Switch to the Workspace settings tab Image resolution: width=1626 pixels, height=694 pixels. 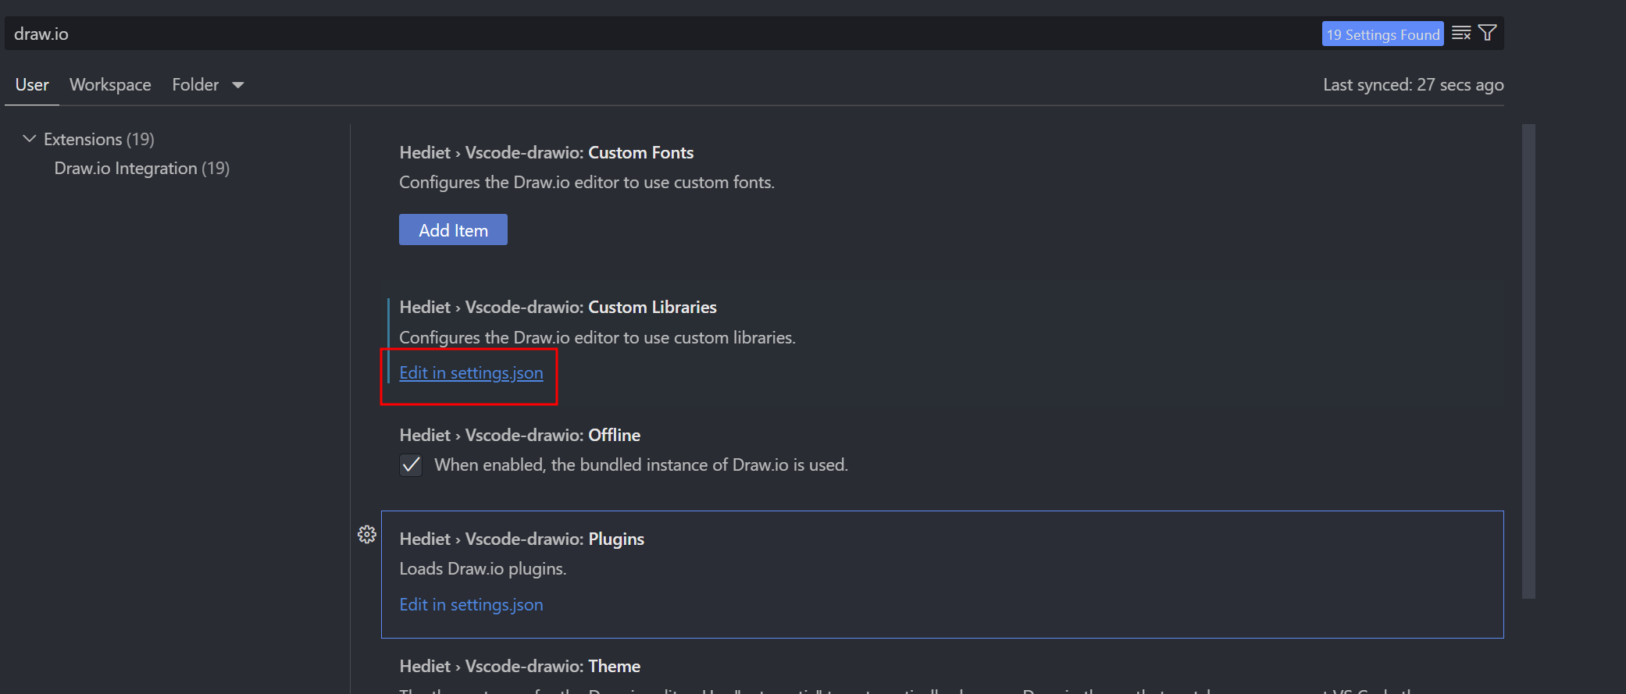pyautogui.click(x=110, y=85)
